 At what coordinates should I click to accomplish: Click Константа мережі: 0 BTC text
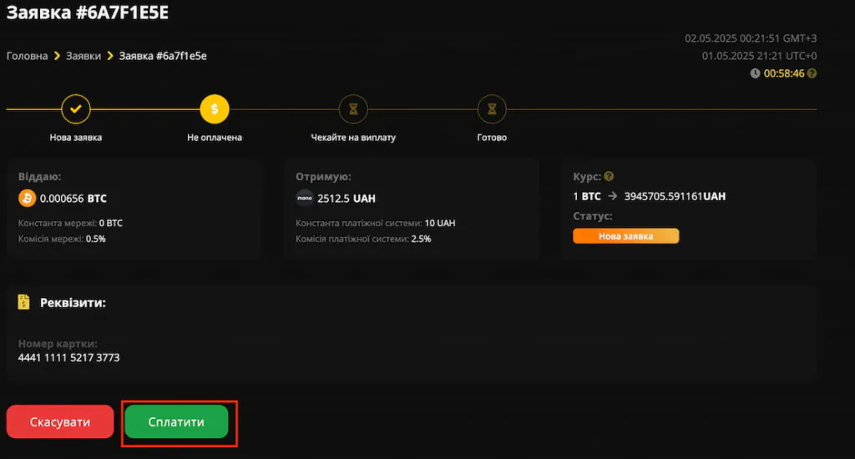click(x=70, y=223)
